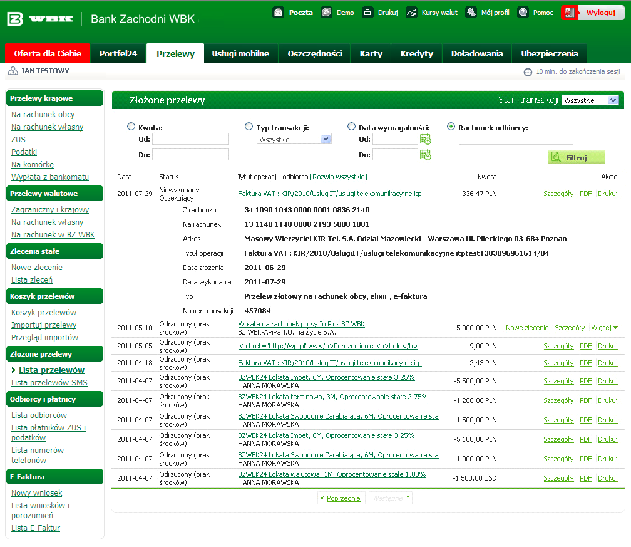Click the user icon beside JAN TESTOWY

coord(13,71)
